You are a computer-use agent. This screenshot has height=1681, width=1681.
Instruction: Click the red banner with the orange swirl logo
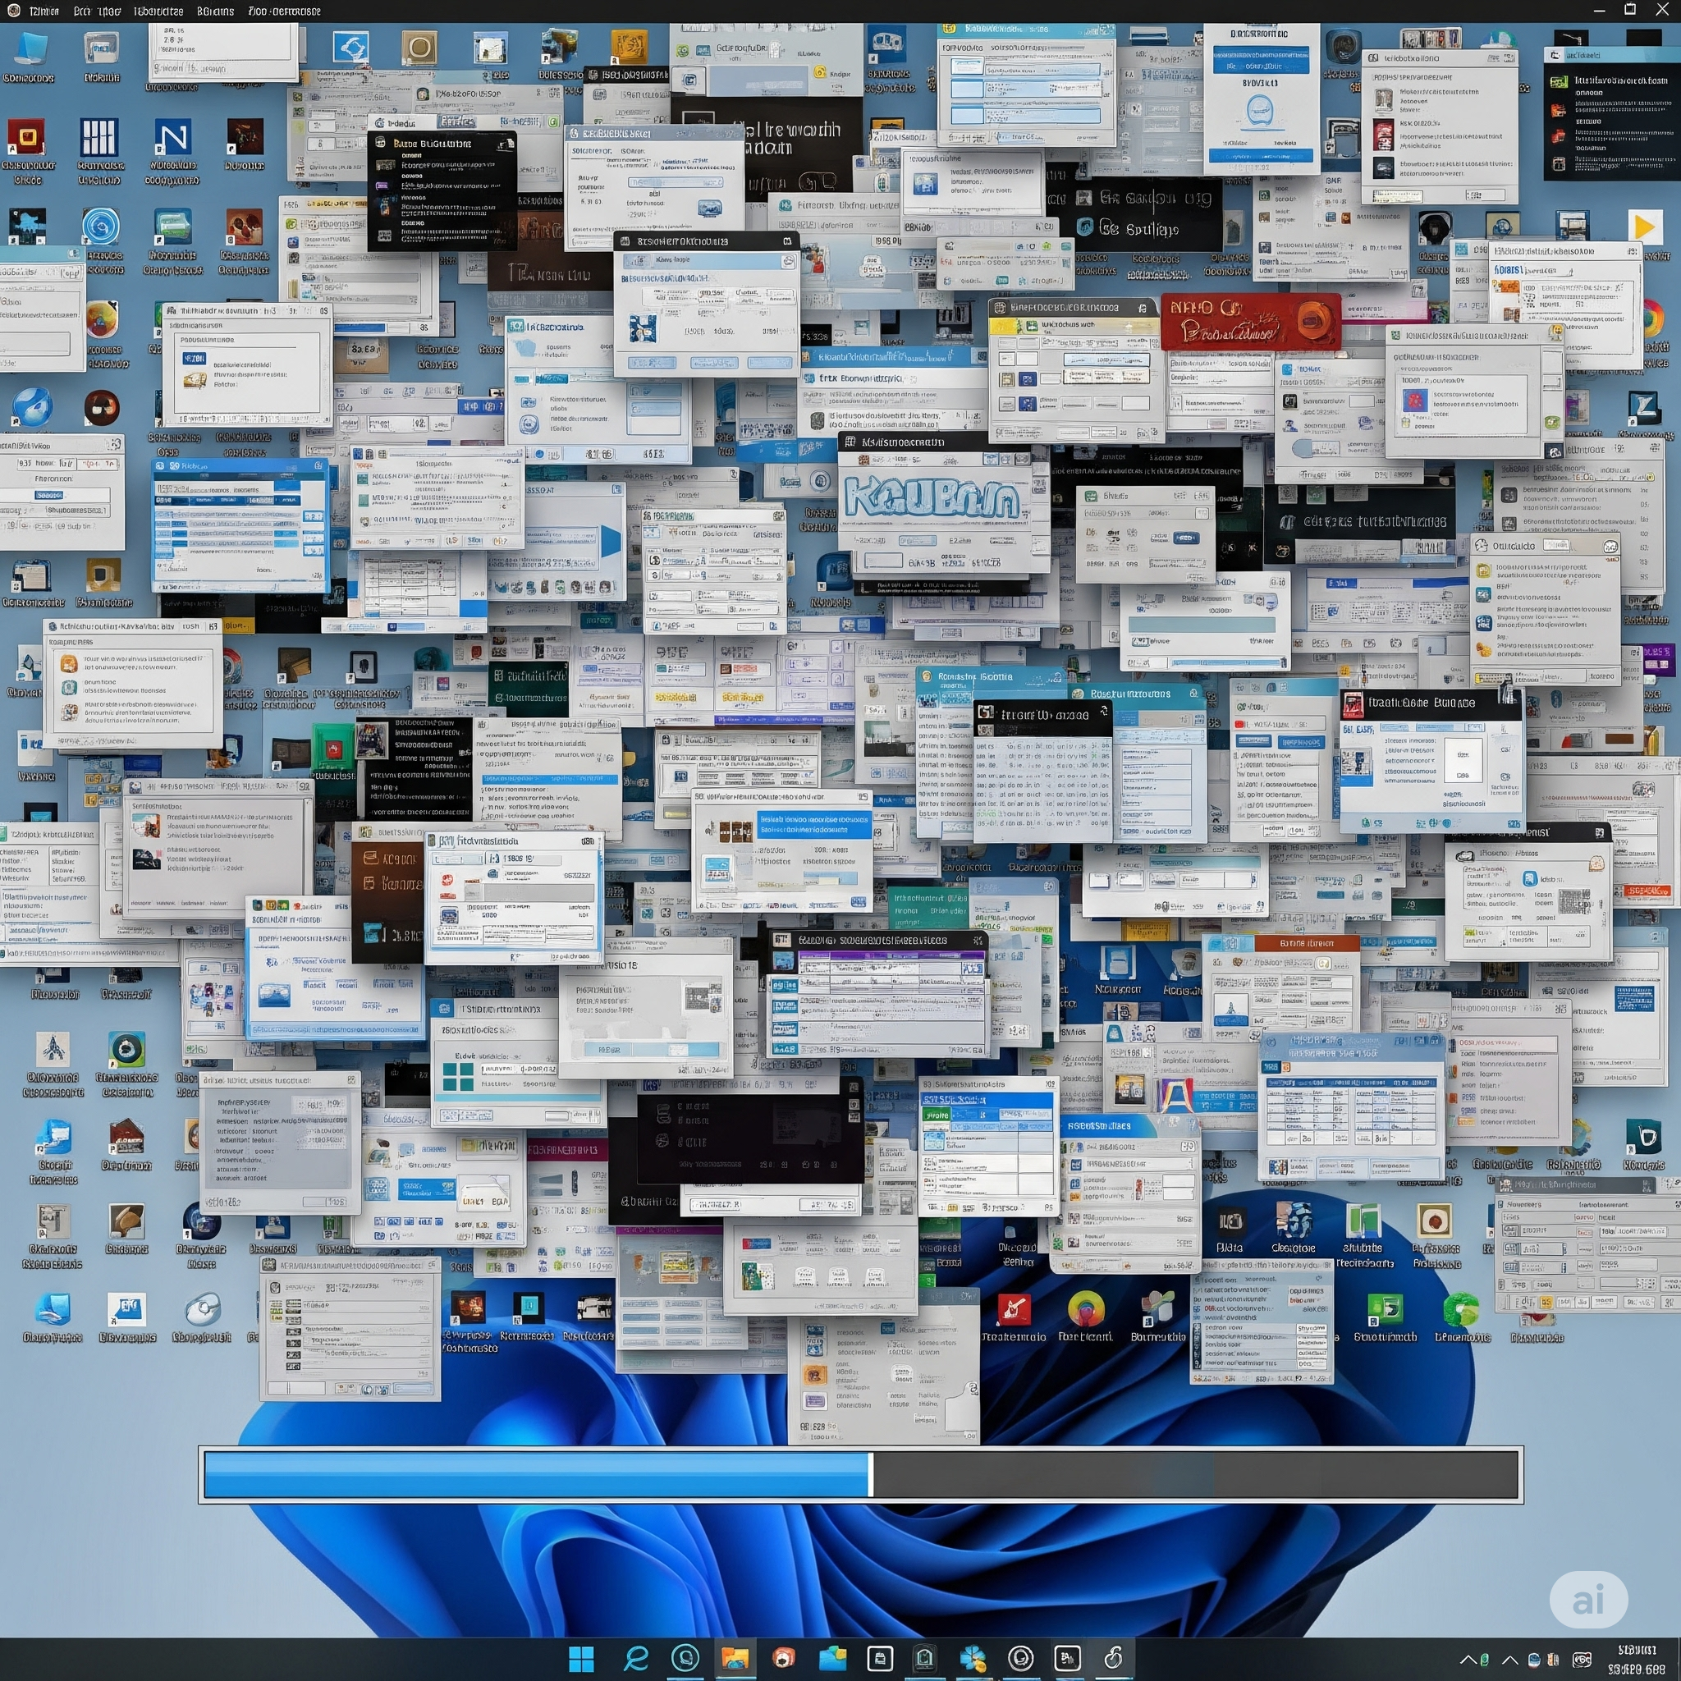pyautogui.click(x=1249, y=321)
